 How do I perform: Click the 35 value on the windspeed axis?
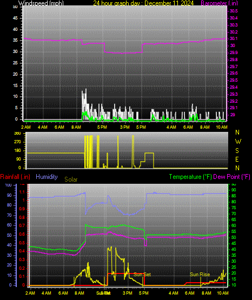point(15,41)
